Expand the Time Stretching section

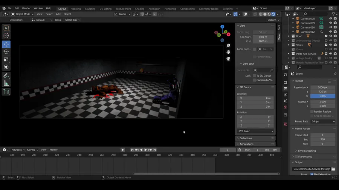pos(307,151)
